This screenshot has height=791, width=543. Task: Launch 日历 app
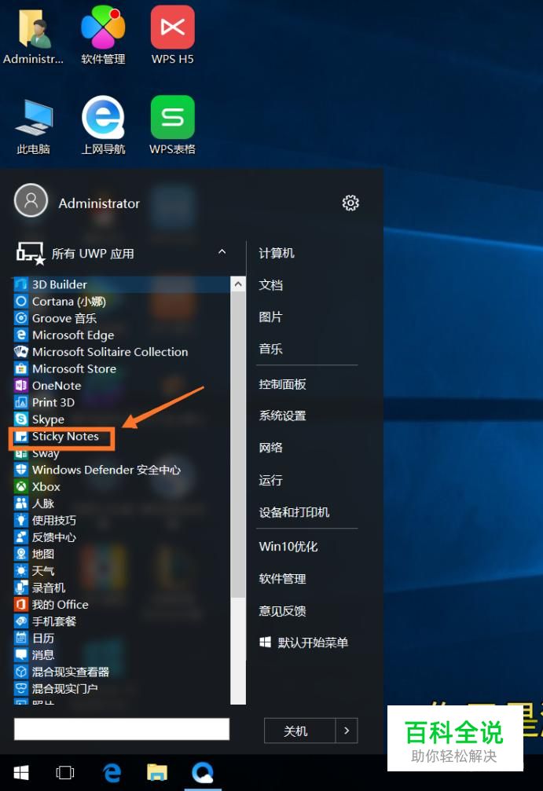[121, 638]
